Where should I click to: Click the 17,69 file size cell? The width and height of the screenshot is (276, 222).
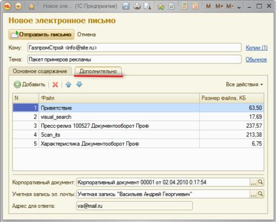tap(232, 117)
